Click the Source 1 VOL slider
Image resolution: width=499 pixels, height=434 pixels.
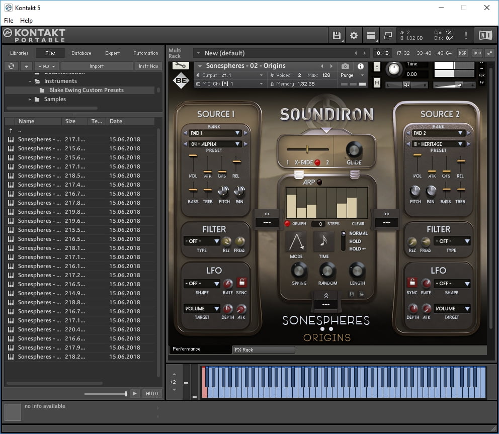(x=193, y=156)
